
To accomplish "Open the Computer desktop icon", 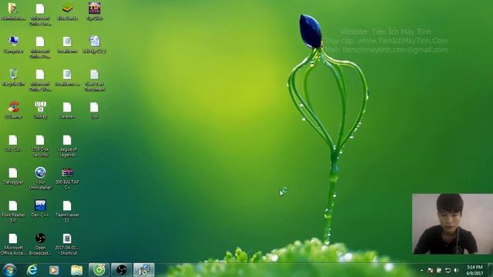I will tap(13, 45).
